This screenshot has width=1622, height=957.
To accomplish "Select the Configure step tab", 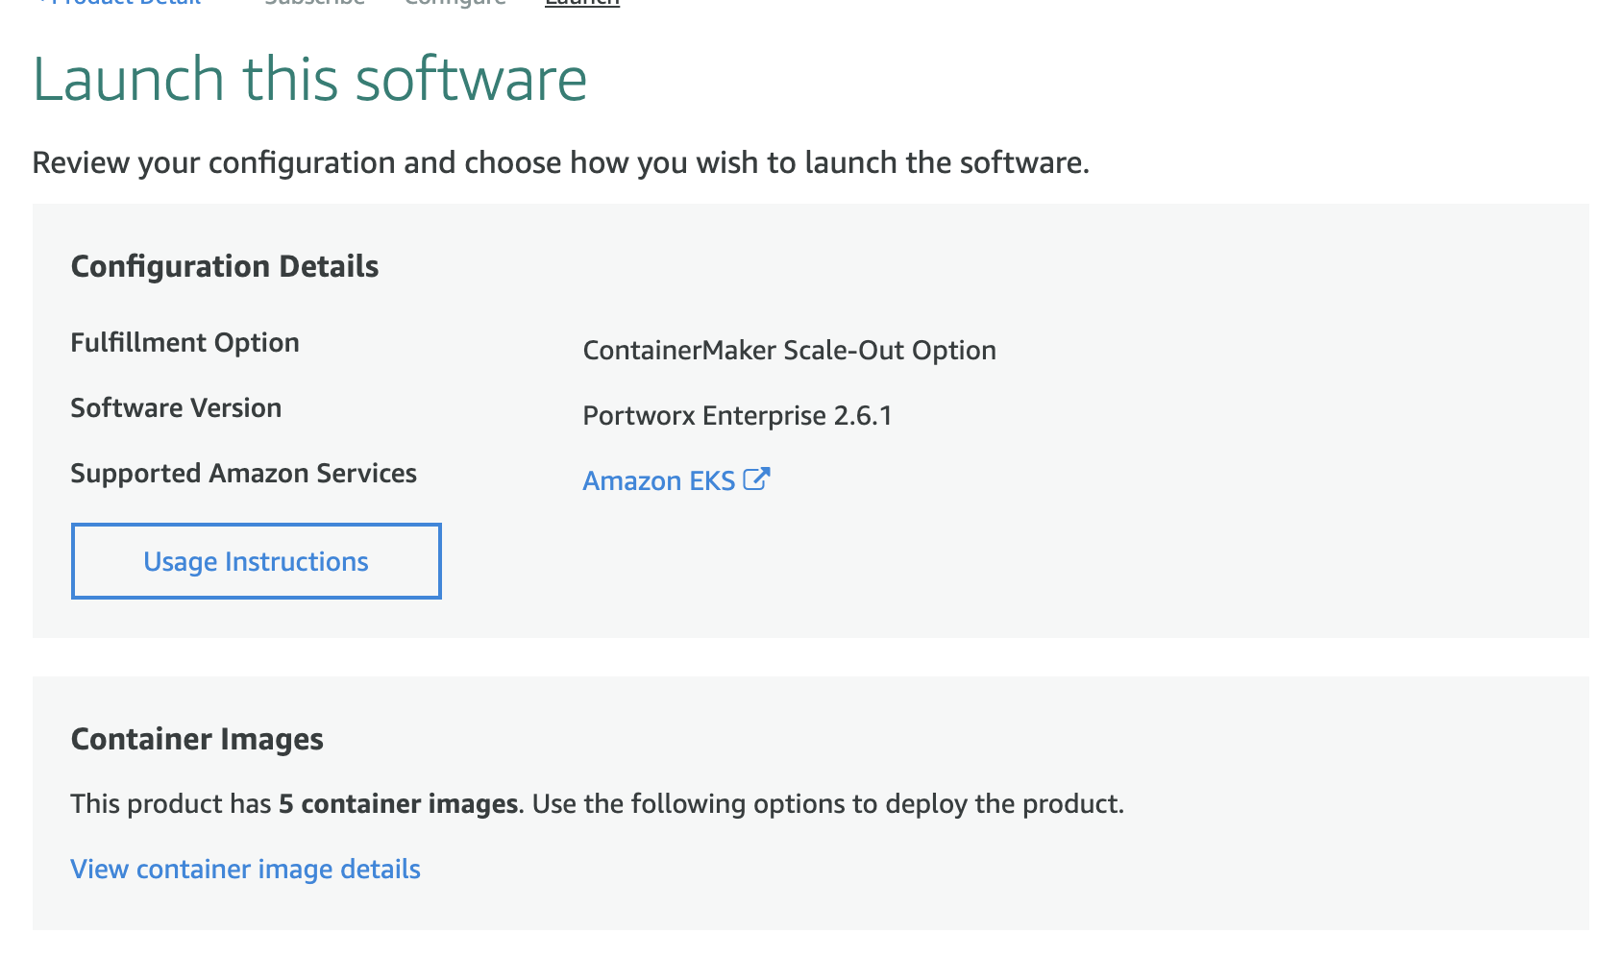I will tap(455, 3).
